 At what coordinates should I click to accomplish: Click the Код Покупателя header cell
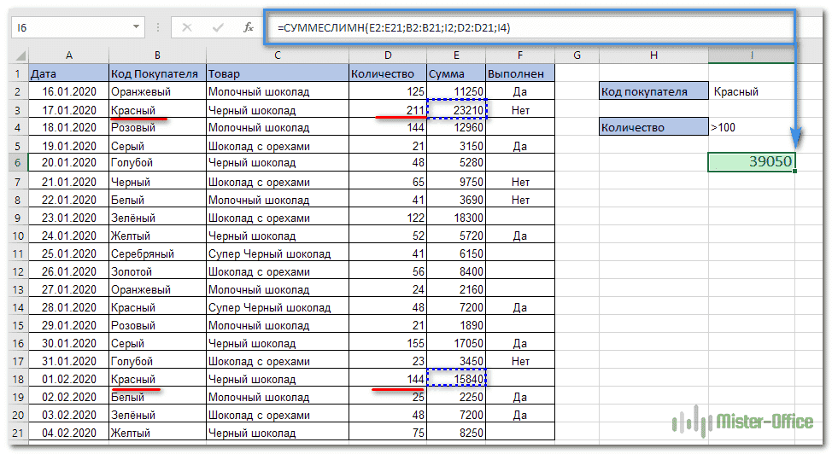(x=157, y=73)
